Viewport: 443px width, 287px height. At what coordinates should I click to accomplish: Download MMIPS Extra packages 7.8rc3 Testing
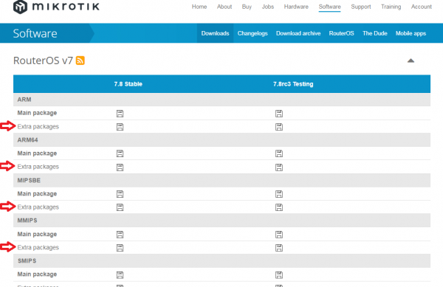click(279, 248)
